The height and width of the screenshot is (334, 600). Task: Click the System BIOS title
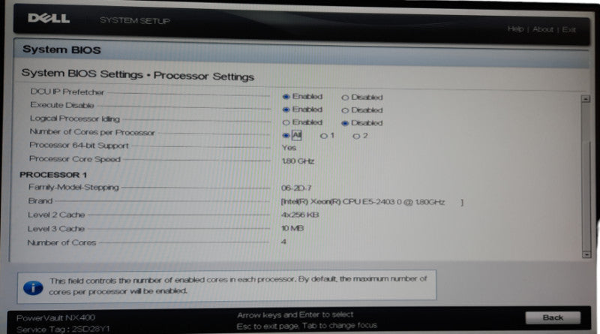[61, 50]
